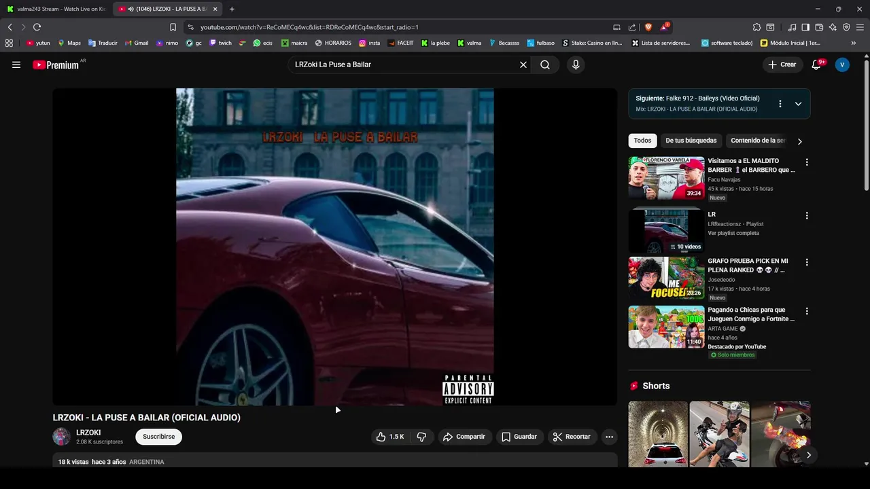Open LRZOKI channel avatar
This screenshot has width=870, height=489.
tap(62, 437)
